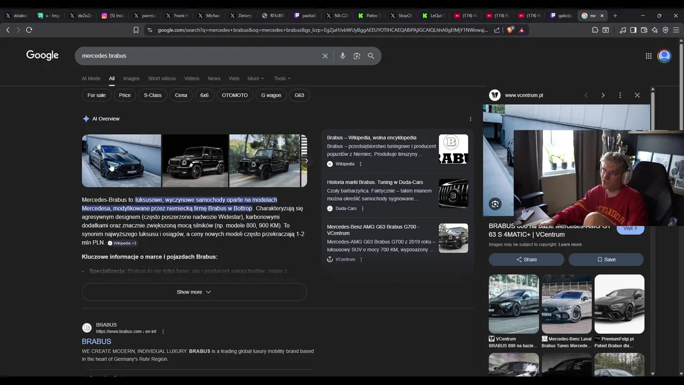Click the Share button under the image
Screen dimensions: 684x385
click(526, 259)
